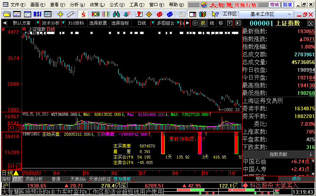Expand the 多图组合 dropdown arrow
Viewport: 316px width, 196px height.
point(178,23)
